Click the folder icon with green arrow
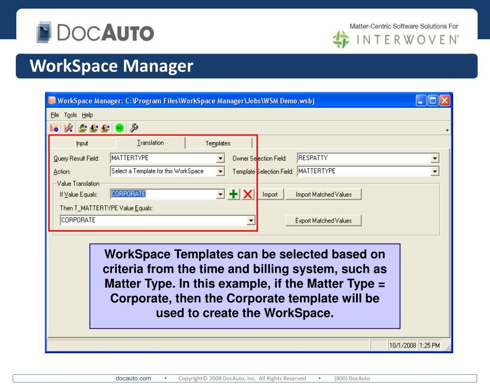Image resolution: width=490 pixels, height=392 pixels. click(82, 128)
